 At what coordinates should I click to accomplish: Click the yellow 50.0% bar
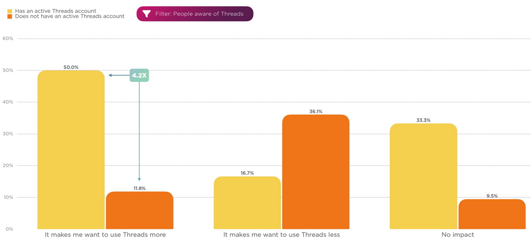71,151
